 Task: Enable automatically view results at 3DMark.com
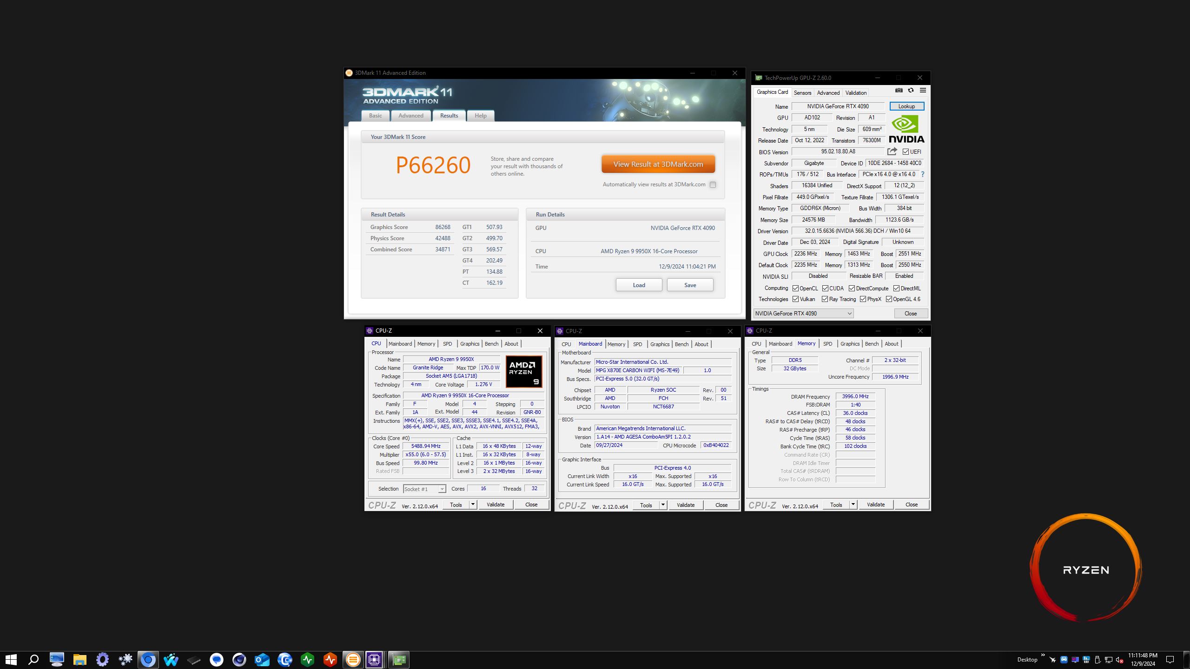(x=713, y=184)
